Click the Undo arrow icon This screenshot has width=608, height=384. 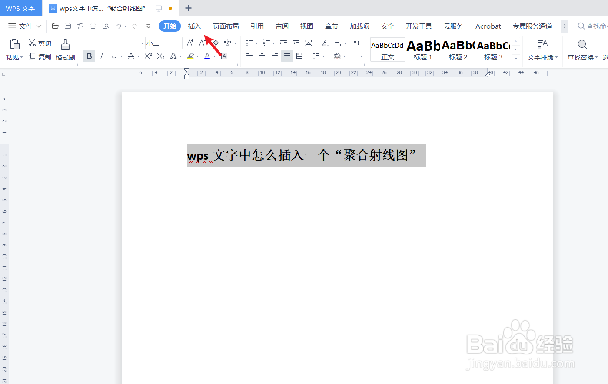pos(118,26)
